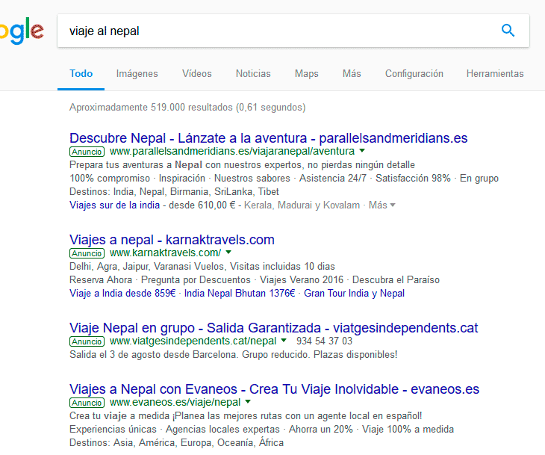Viewport: 545px width, 455px height.
Task: Click 'Viaje a India desde 859€' sitelink
Action: click(122, 293)
